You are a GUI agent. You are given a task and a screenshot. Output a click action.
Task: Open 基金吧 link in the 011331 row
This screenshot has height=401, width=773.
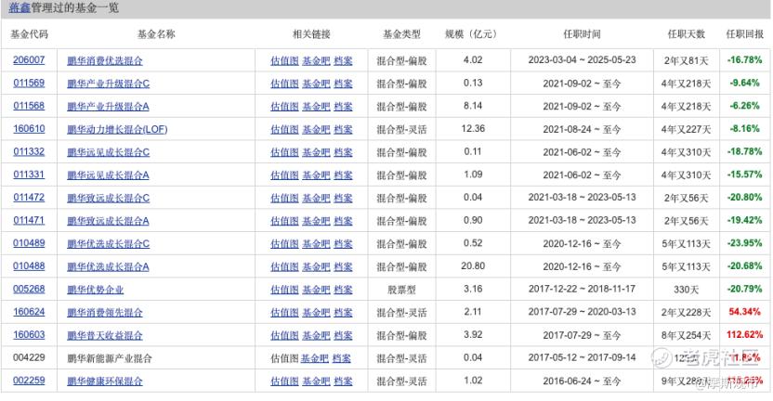(316, 175)
